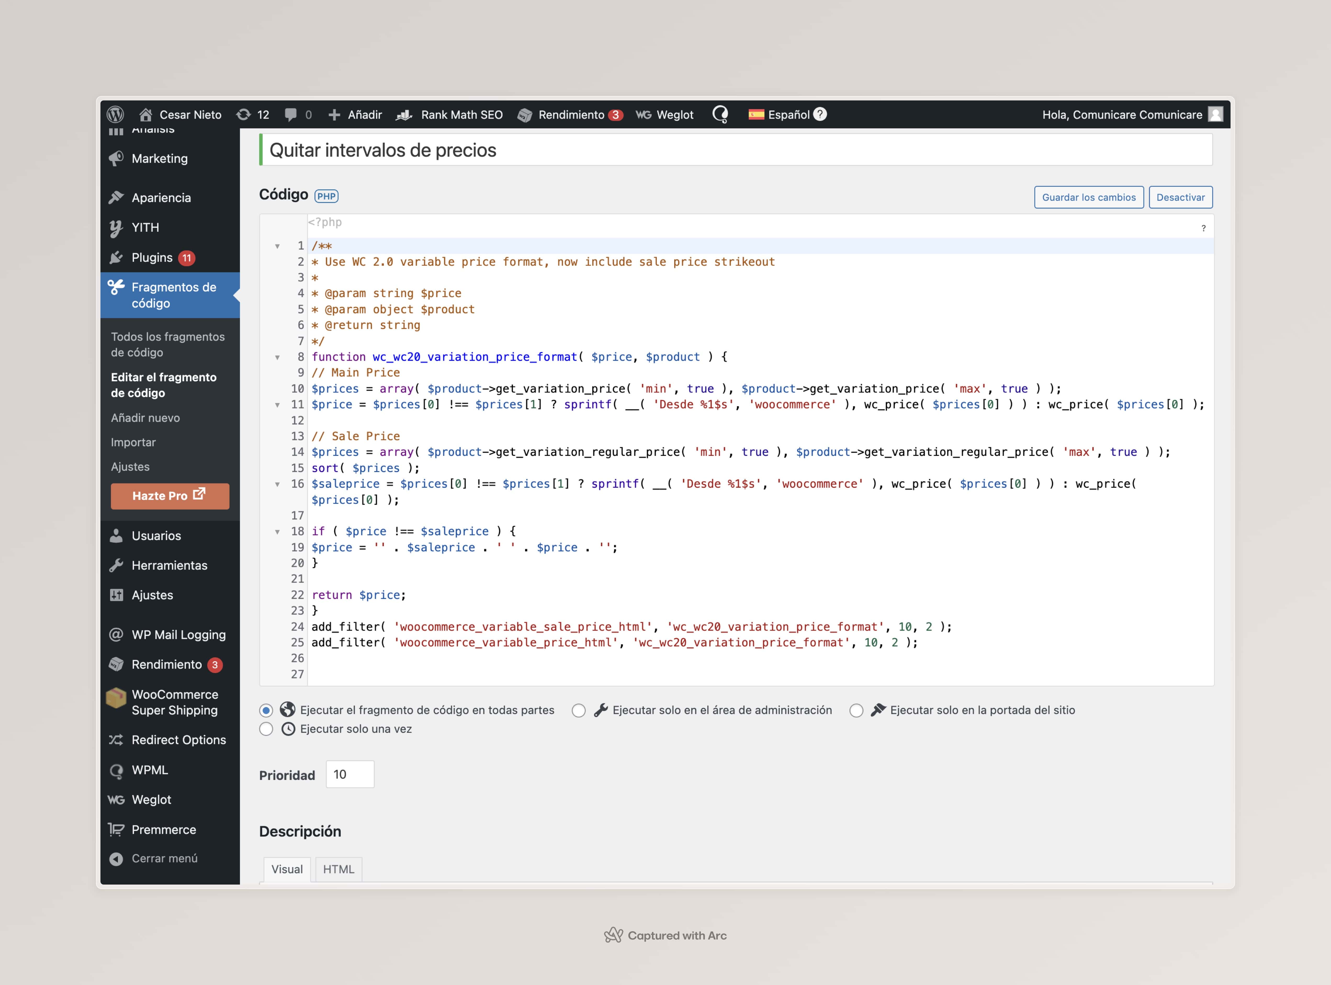Click Guardar los cambios button
1331x985 pixels.
click(1088, 197)
